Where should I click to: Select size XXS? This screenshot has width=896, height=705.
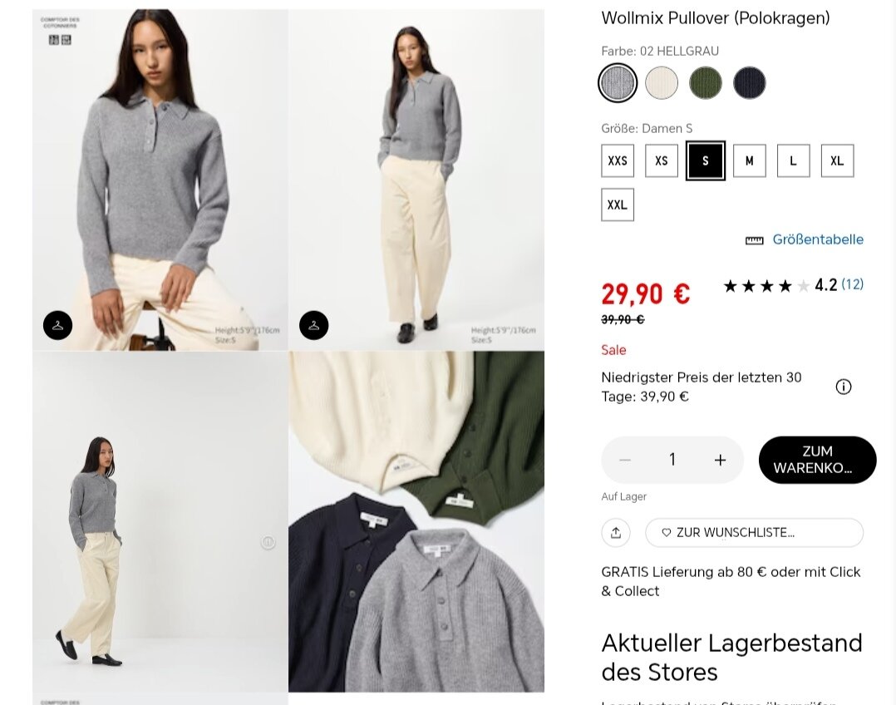coord(618,160)
